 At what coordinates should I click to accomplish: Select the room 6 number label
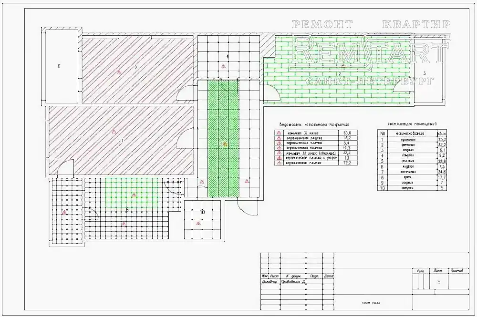[59, 65]
